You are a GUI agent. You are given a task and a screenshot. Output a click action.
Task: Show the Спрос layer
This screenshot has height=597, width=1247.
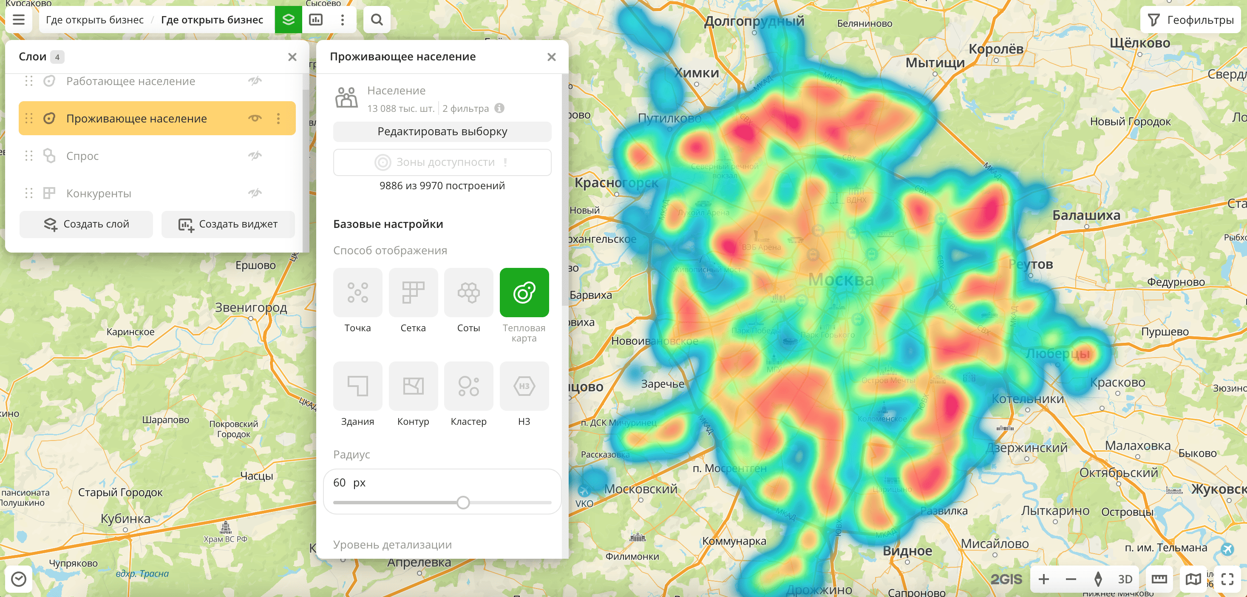coord(255,156)
